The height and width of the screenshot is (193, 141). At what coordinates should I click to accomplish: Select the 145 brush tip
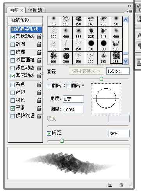click(x=91, y=21)
